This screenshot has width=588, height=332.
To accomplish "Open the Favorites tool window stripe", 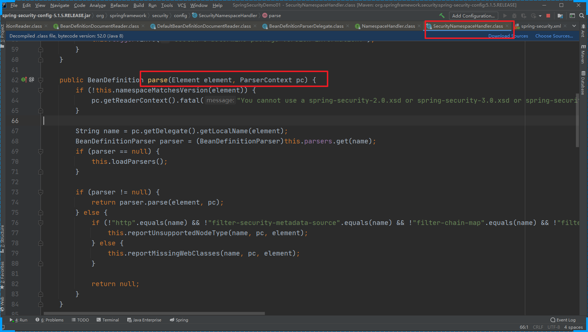I will [x=3, y=275].
